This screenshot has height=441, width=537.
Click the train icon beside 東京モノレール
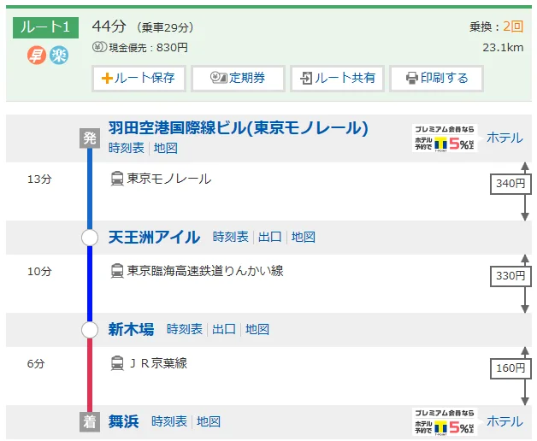pos(117,179)
